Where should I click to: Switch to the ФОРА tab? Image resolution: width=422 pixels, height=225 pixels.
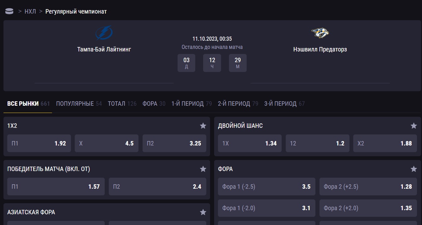click(x=154, y=104)
